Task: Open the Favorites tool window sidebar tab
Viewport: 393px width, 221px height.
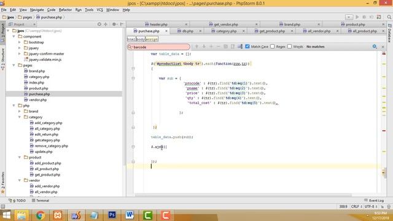Action: click(x=2, y=182)
